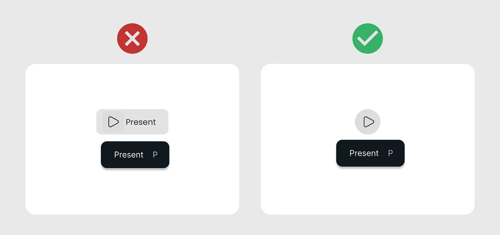Screen dimensions: 500x235
Task: Click the green checkmark icon
Action: point(367,39)
